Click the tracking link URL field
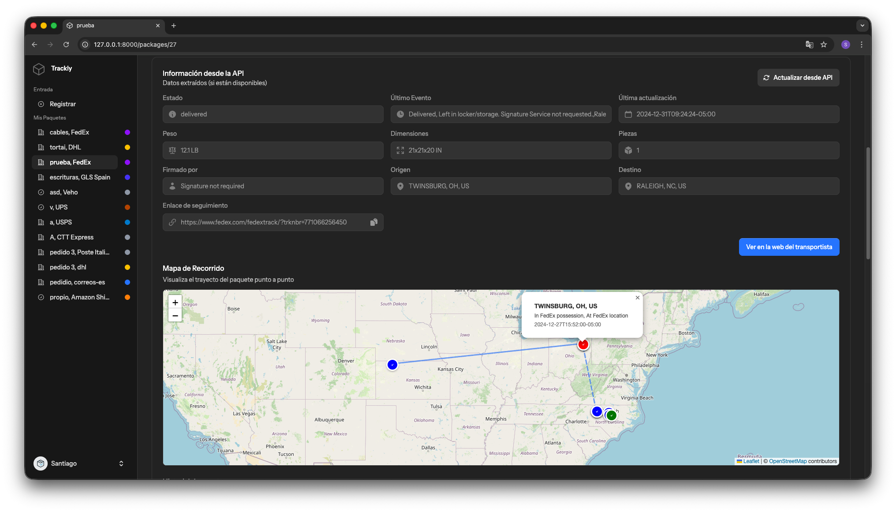 click(264, 222)
